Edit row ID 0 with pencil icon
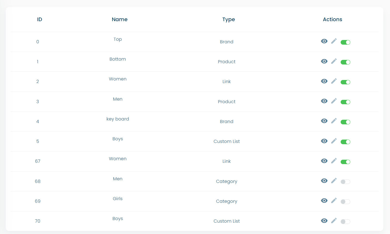The height and width of the screenshot is (234, 390). [x=334, y=41]
